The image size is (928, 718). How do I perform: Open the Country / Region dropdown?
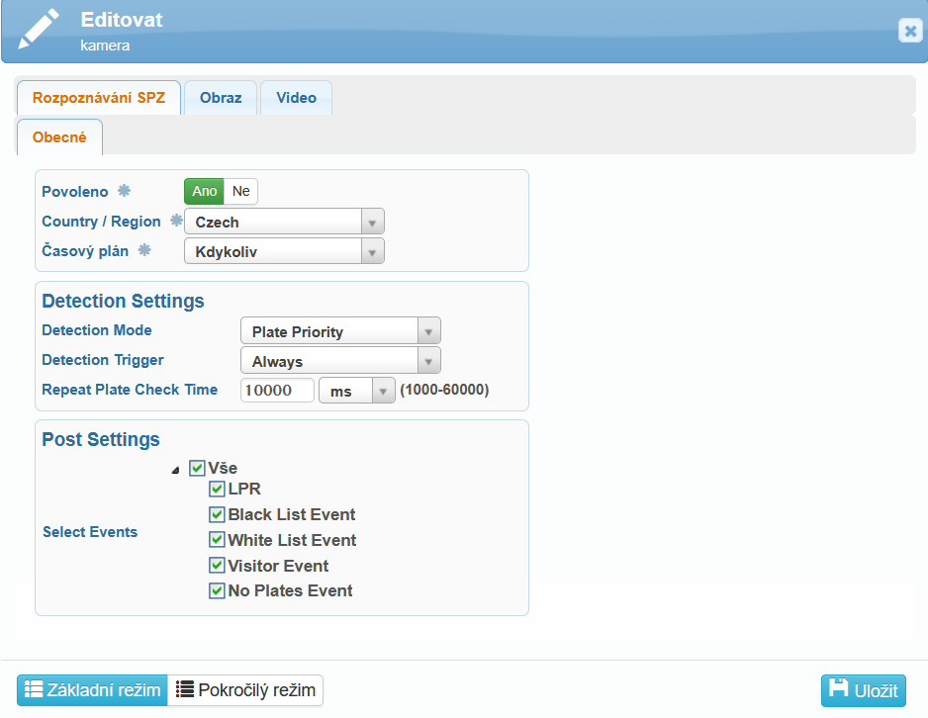284,223
